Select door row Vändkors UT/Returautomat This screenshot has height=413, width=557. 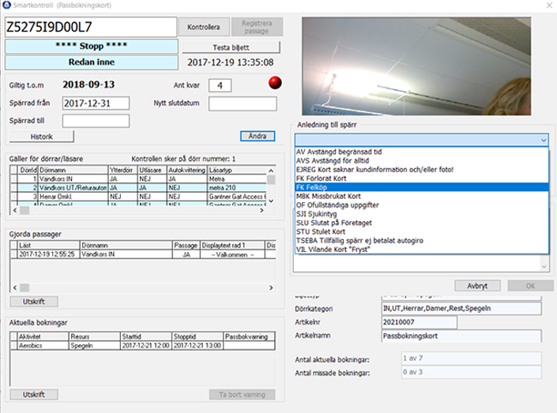coord(138,187)
